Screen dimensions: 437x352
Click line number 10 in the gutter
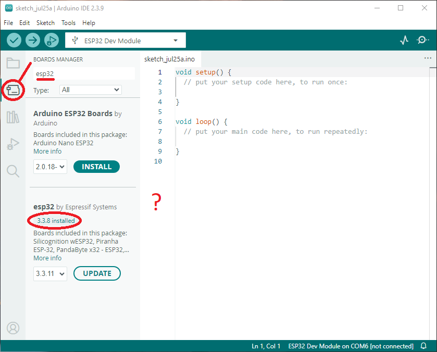[x=158, y=161]
